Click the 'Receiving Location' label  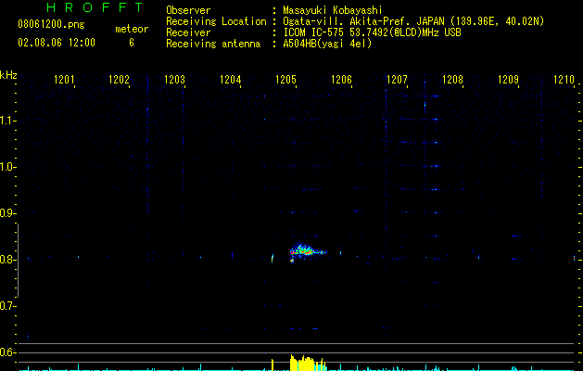tap(216, 21)
